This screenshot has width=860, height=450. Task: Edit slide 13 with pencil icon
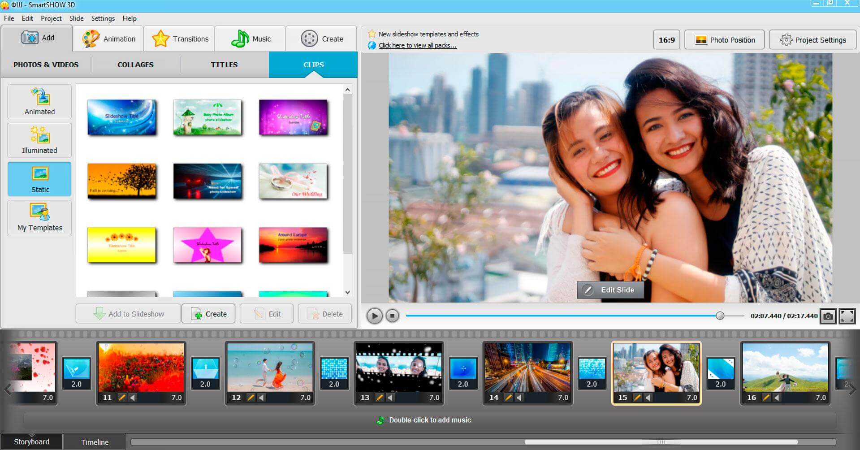click(x=380, y=398)
